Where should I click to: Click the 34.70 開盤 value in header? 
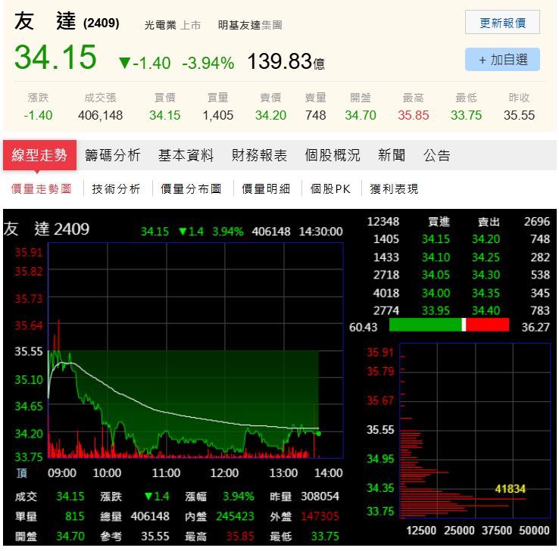361,115
